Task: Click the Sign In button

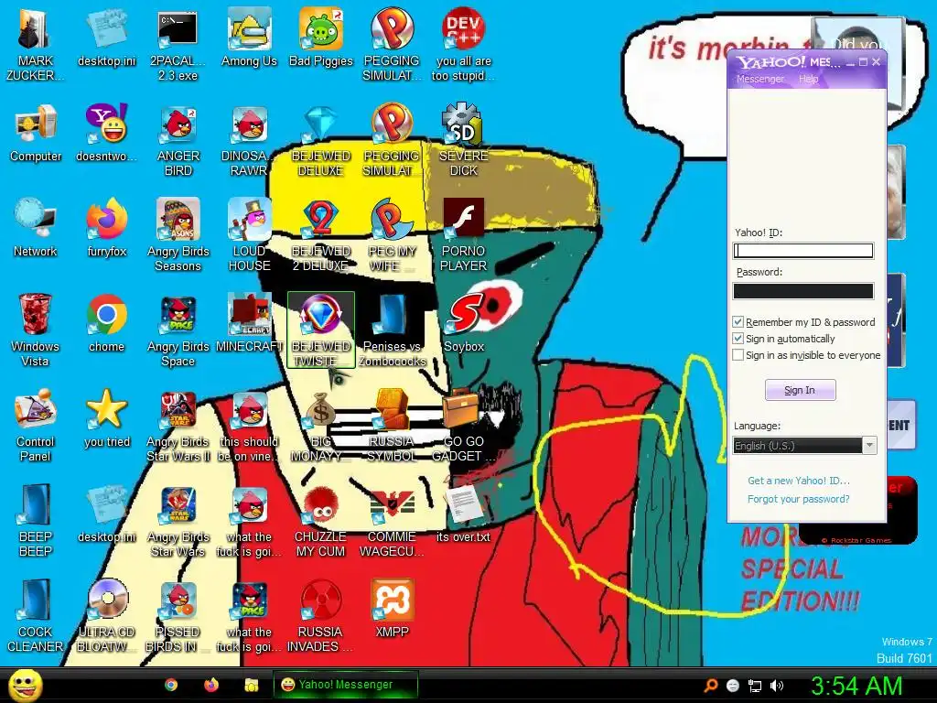Action: (x=800, y=390)
